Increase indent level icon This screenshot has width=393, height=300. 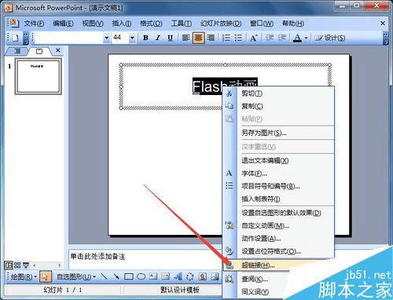[282, 38]
